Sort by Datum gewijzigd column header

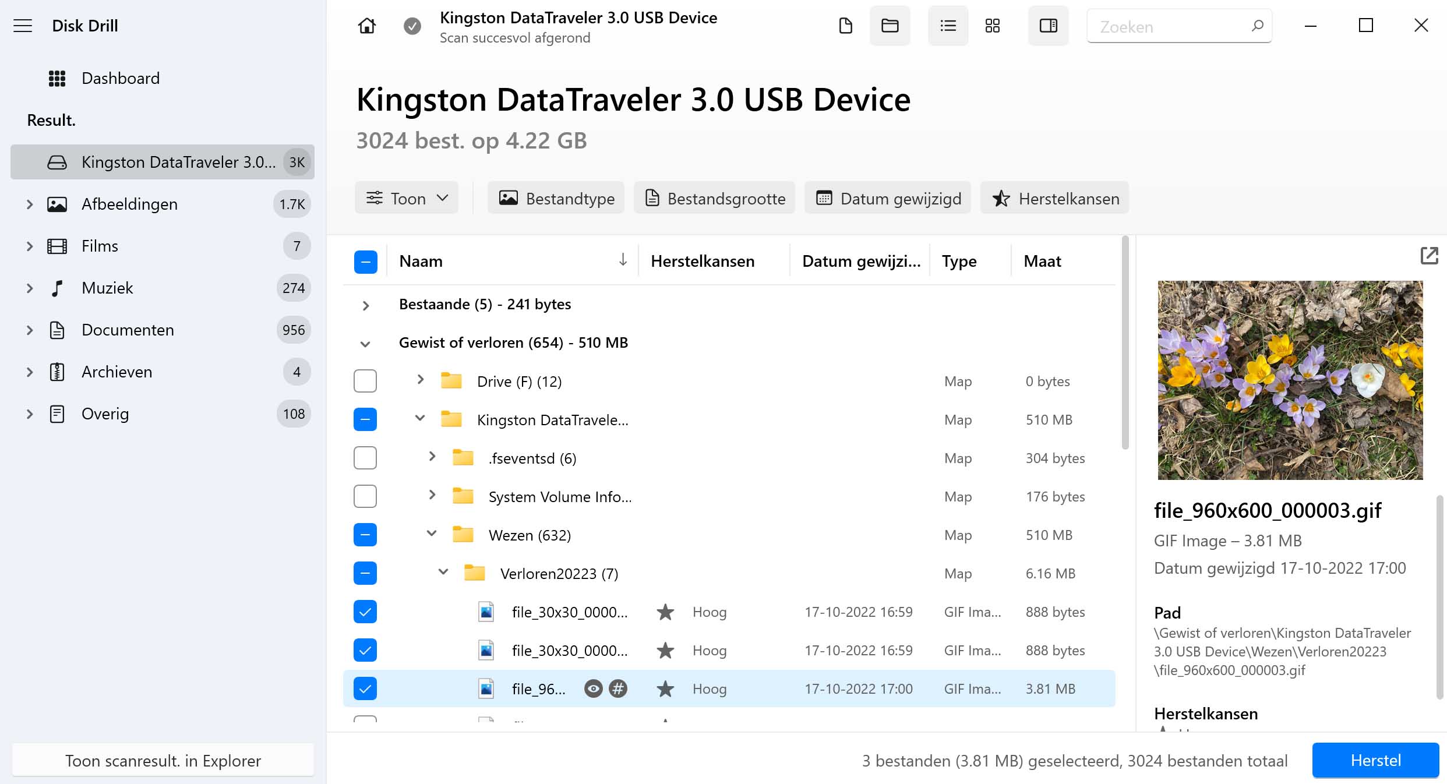tap(861, 261)
